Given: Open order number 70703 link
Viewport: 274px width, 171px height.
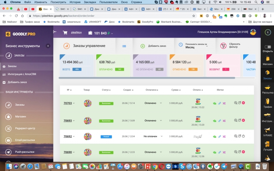Looking at the screenshot, I should [x=67, y=103].
